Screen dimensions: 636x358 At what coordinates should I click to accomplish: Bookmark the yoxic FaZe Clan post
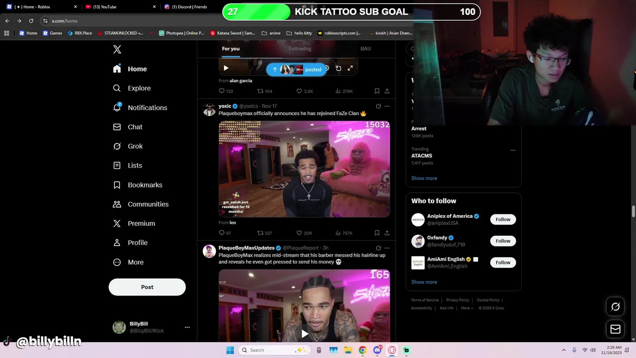pos(377,233)
